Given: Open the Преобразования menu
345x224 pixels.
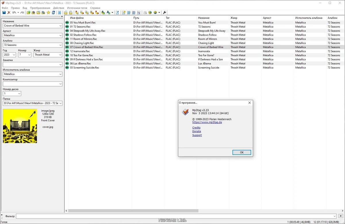Looking at the screenshot, I should tap(40, 8).
